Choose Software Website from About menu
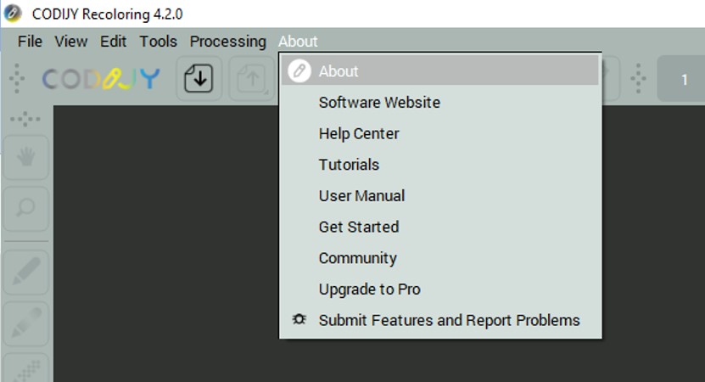Viewport: 705px width, 382px height. click(x=379, y=103)
